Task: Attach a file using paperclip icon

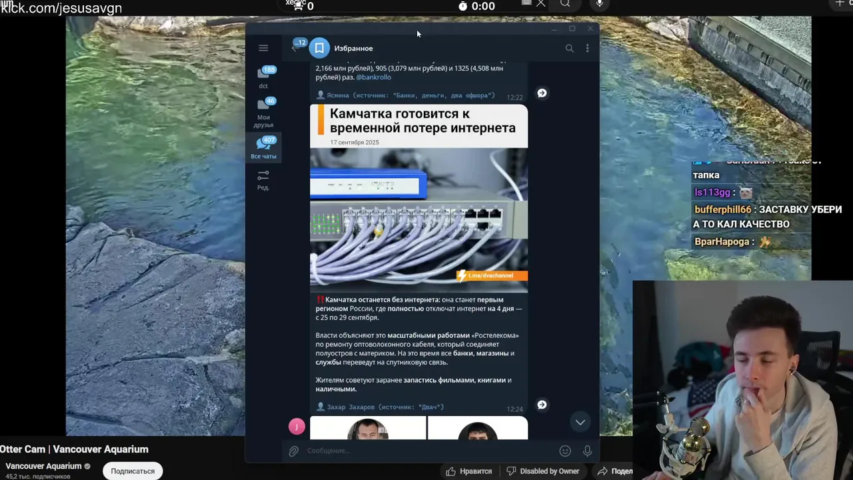Action: [293, 451]
